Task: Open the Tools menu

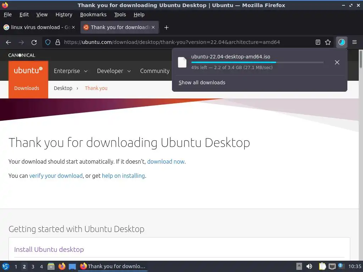Action: click(x=120, y=15)
